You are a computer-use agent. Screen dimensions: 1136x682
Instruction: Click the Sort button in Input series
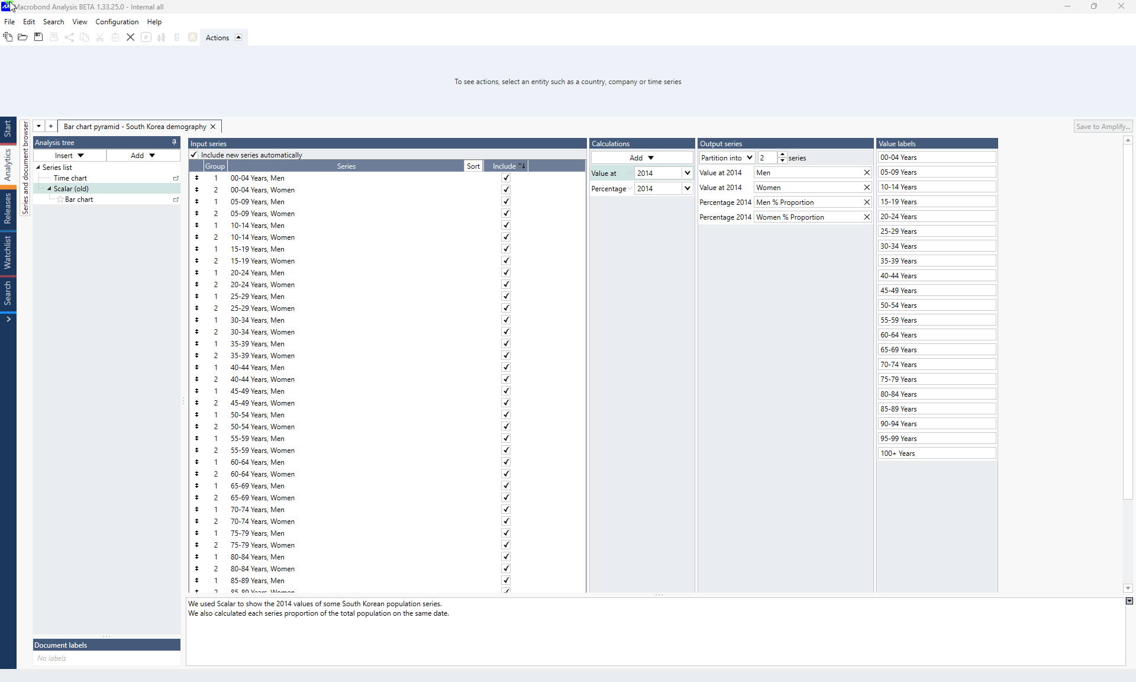(x=473, y=166)
